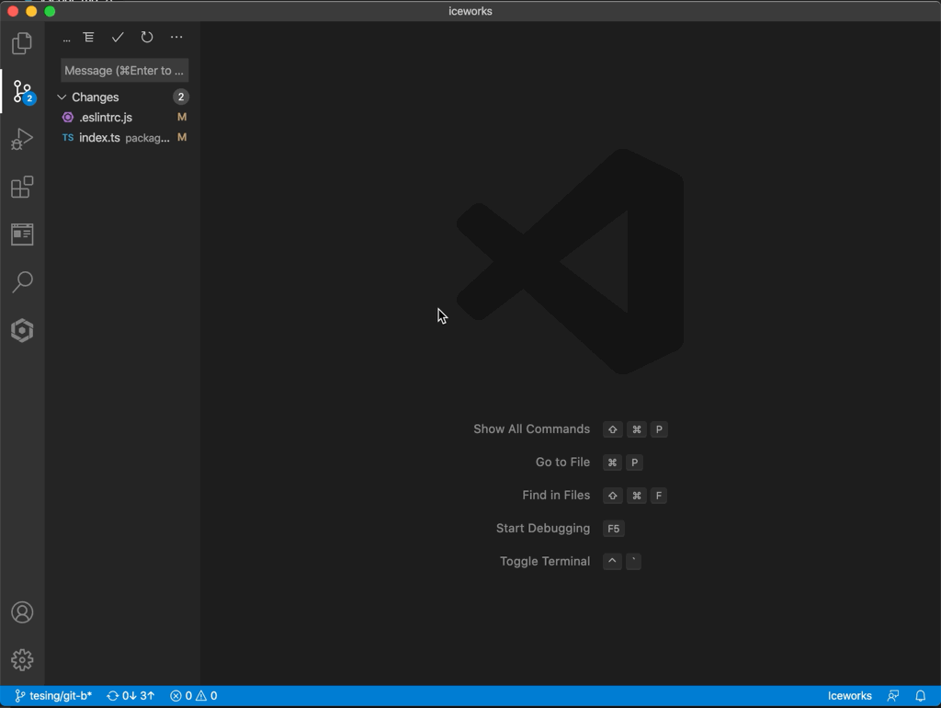The height and width of the screenshot is (708, 941).
Task: Open the Explorer view in activity bar
Action: point(22,43)
